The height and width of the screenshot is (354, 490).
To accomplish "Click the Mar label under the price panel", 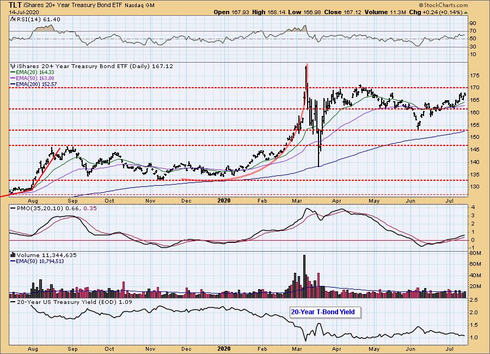I will click(297, 200).
